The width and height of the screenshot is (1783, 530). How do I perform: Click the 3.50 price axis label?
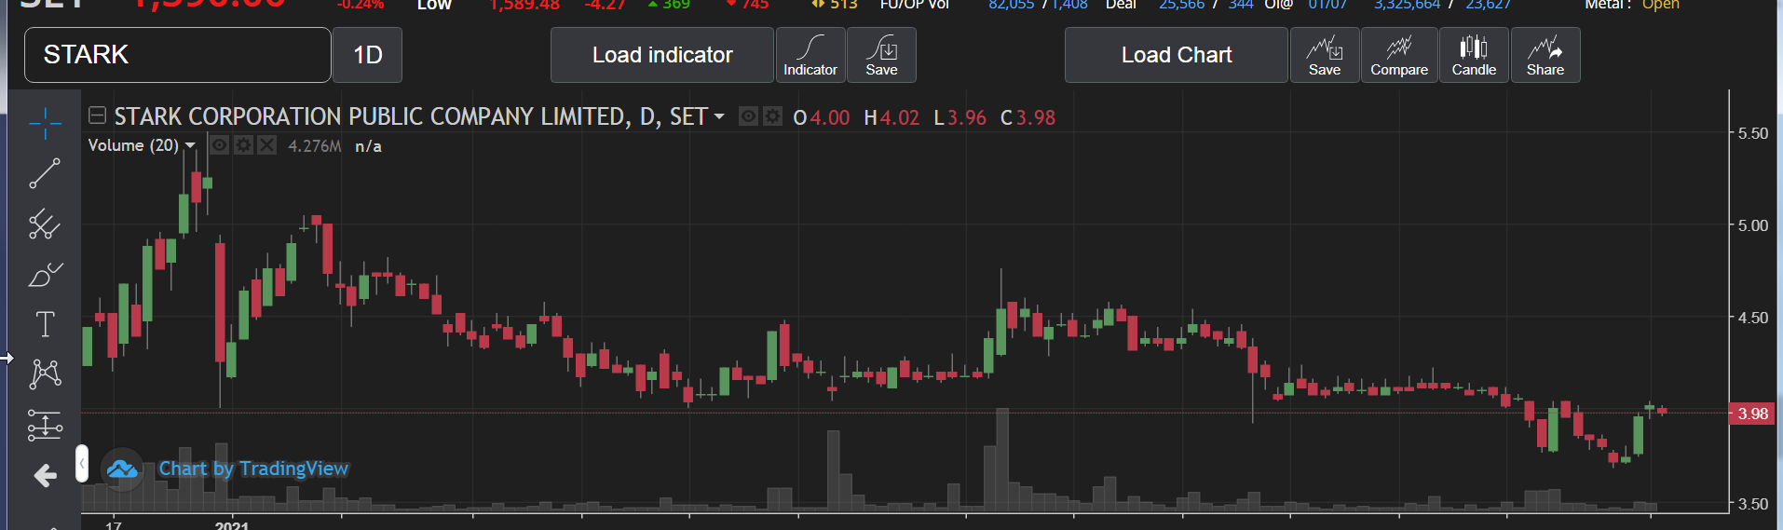(1753, 504)
